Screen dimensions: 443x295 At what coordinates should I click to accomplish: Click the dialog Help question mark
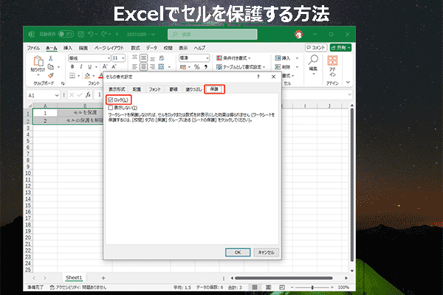pos(258,77)
